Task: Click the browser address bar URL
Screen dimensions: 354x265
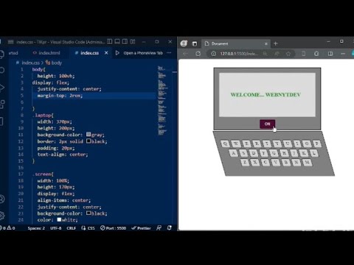Action: click(x=239, y=54)
